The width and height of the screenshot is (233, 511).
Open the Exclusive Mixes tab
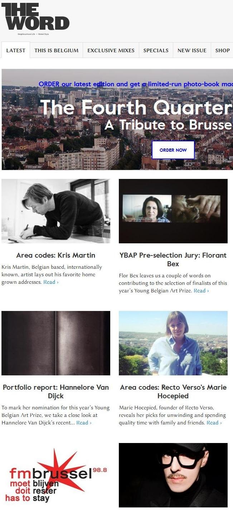[111, 50]
